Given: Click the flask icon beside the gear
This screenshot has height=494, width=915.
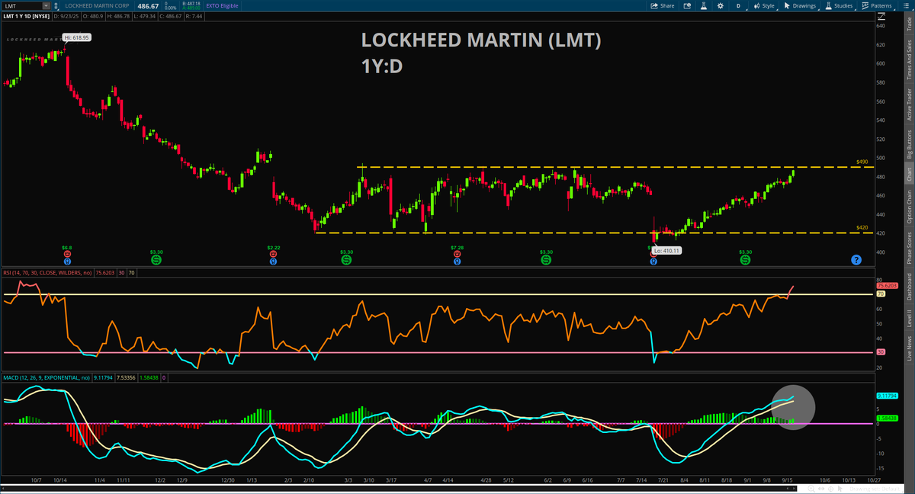Looking at the screenshot, I should point(704,5).
